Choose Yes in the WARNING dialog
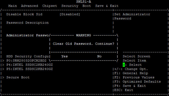 pyautogui.click(x=65, y=56)
